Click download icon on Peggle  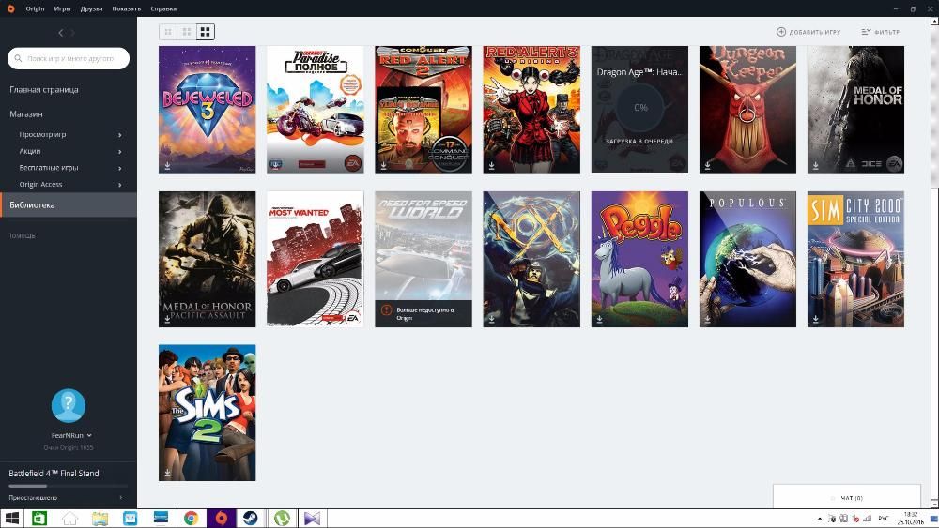[600, 319]
